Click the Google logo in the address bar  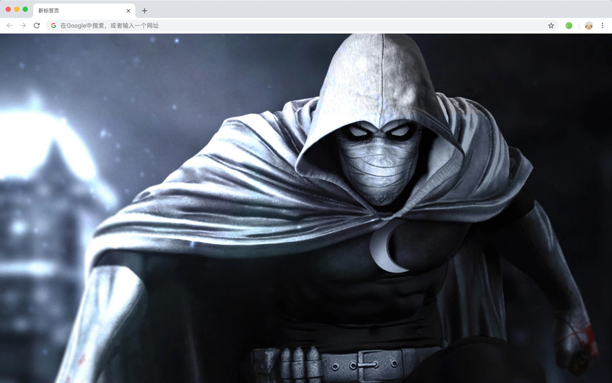click(x=54, y=25)
